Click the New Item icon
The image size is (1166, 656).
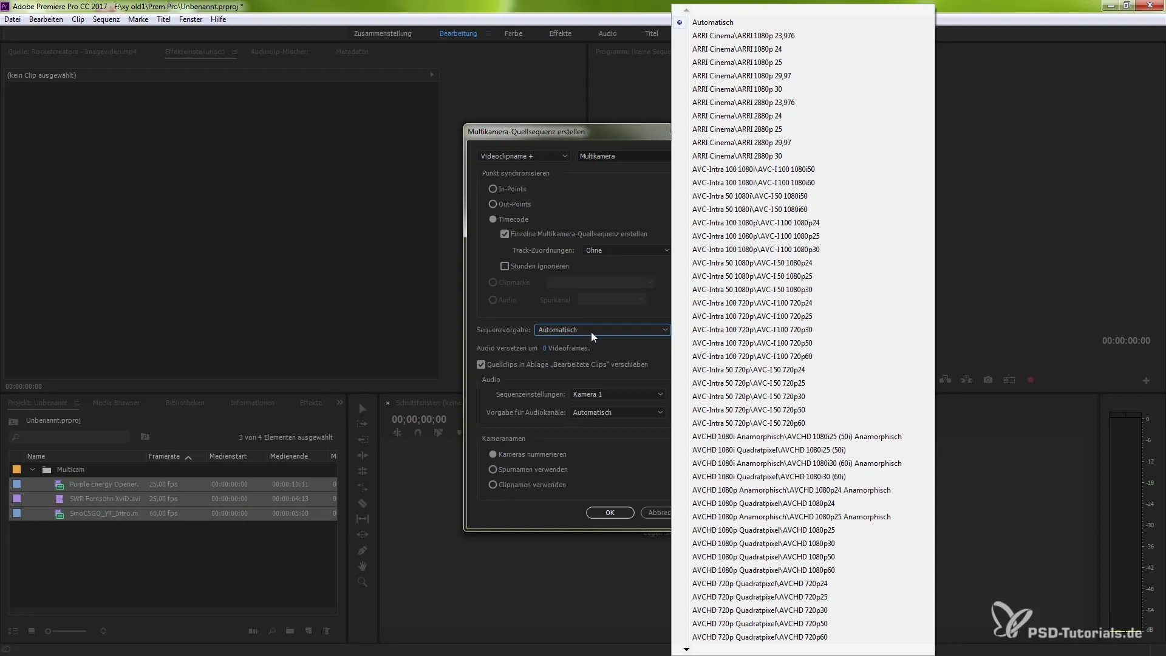tap(309, 631)
